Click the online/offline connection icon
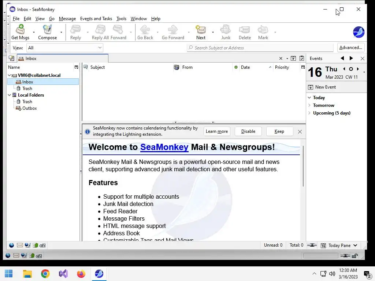The image size is (375, 281). tap(312, 245)
